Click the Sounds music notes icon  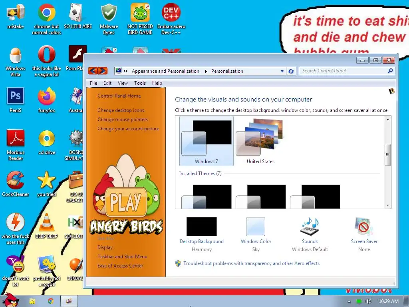[310, 227]
